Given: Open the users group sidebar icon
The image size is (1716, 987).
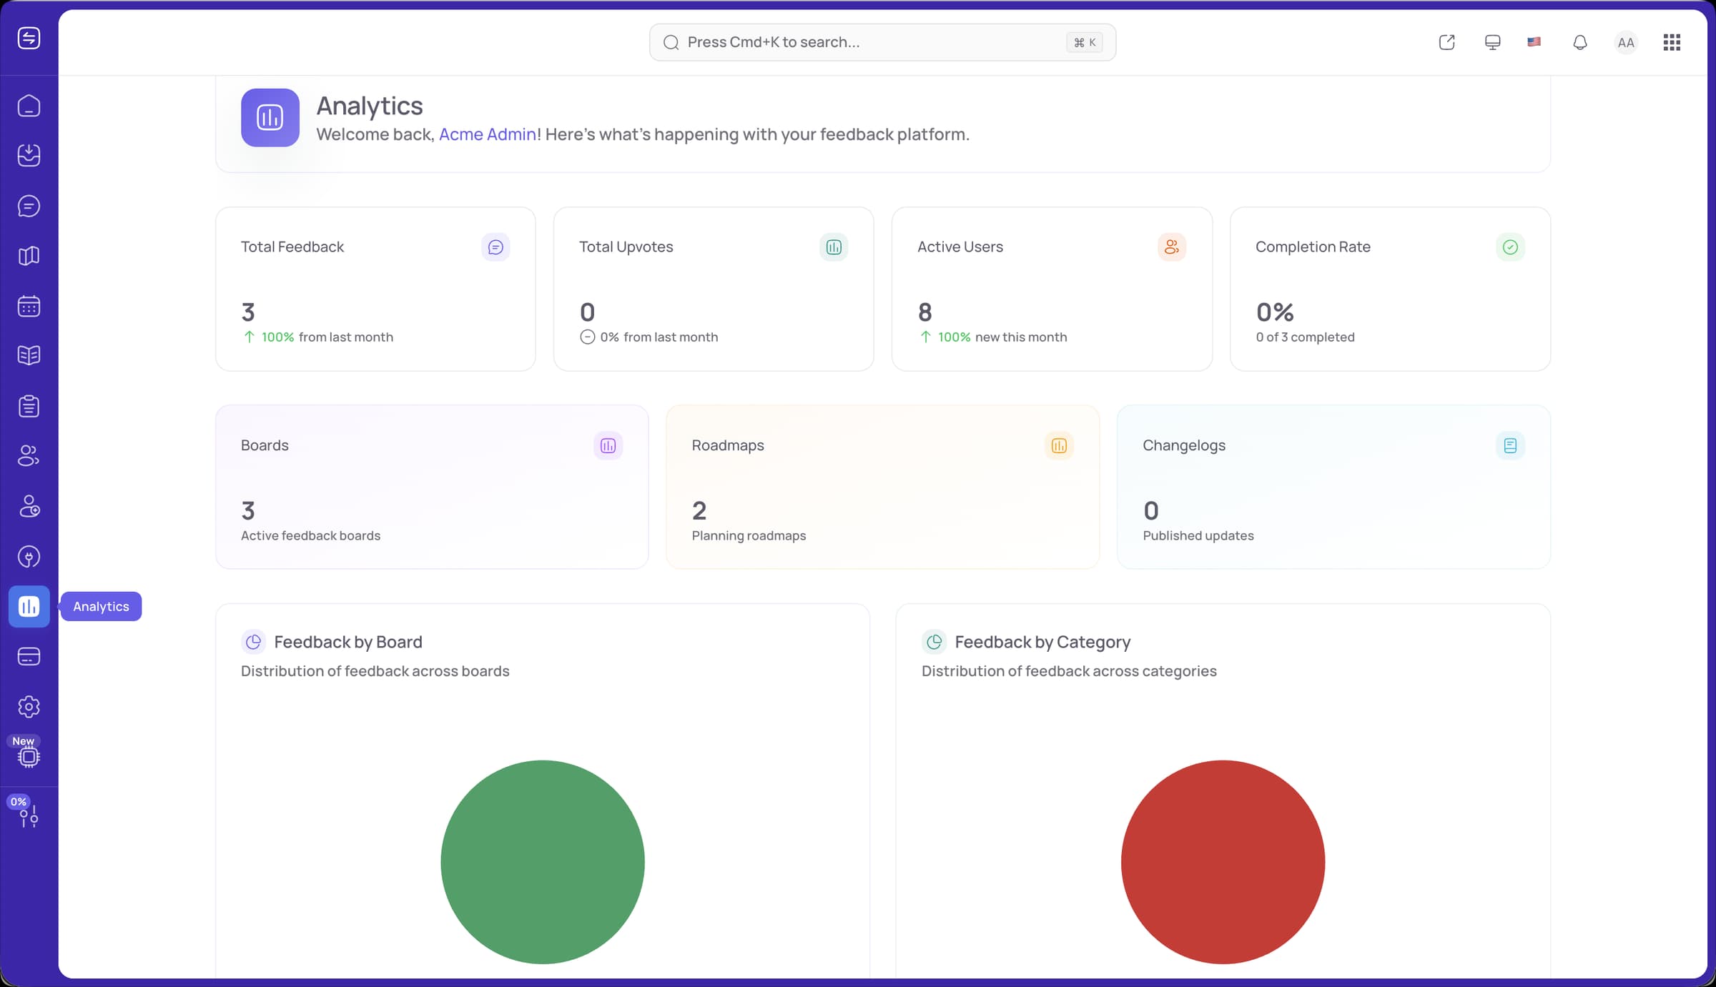Looking at the screenshot, I should tap(29, 456).
